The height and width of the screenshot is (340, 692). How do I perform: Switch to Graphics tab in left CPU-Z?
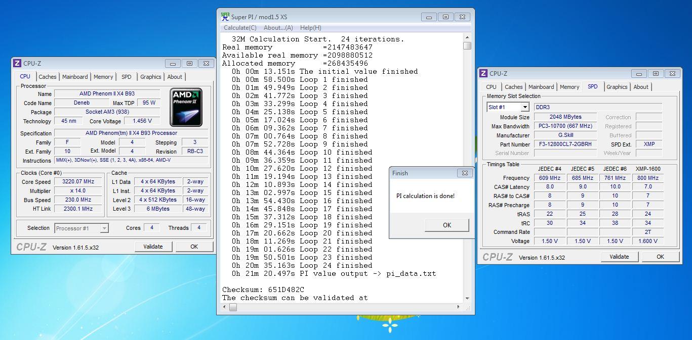(151, 77)
